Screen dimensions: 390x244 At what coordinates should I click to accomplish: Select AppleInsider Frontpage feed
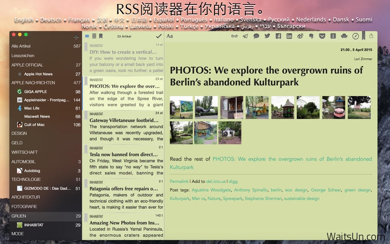(46, 100)
